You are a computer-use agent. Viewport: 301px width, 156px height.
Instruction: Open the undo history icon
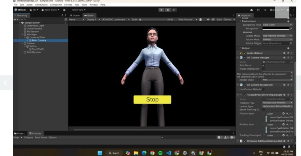coord(258,10)
